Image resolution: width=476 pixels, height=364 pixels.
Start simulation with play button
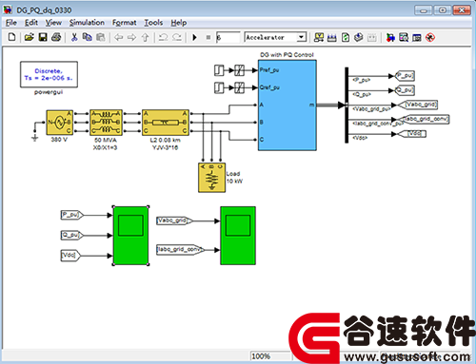pyautogui.click(x=195, y=37)
